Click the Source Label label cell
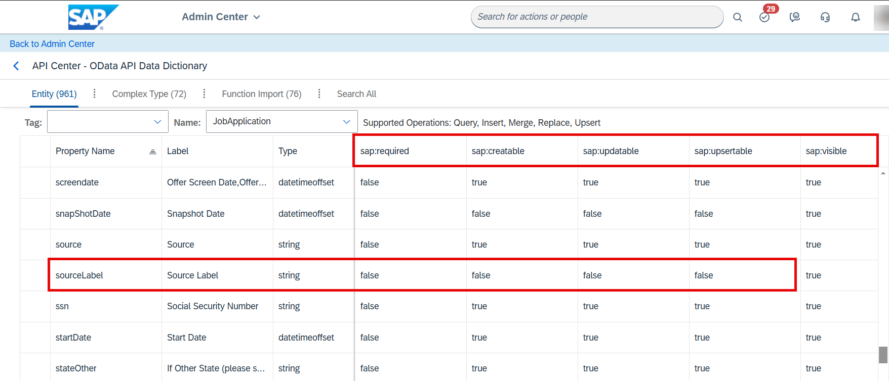 coord(217,275)
